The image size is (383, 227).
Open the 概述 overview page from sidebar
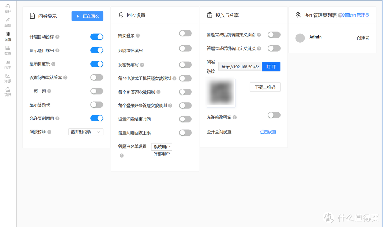7,8
